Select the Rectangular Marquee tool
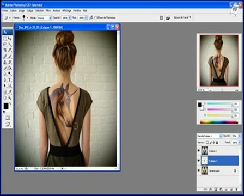Viewport: 244px width, 196px height. [5, 39]
